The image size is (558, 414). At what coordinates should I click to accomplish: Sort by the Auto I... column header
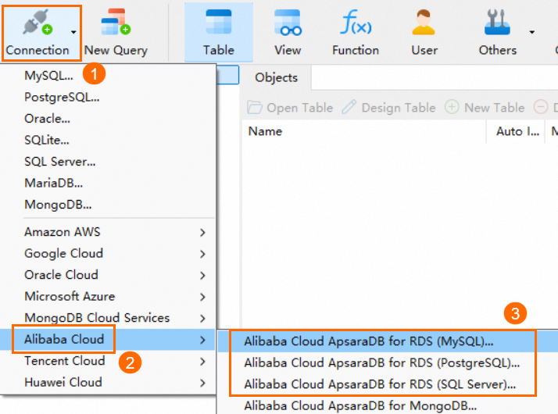click(x=516, y=131)
